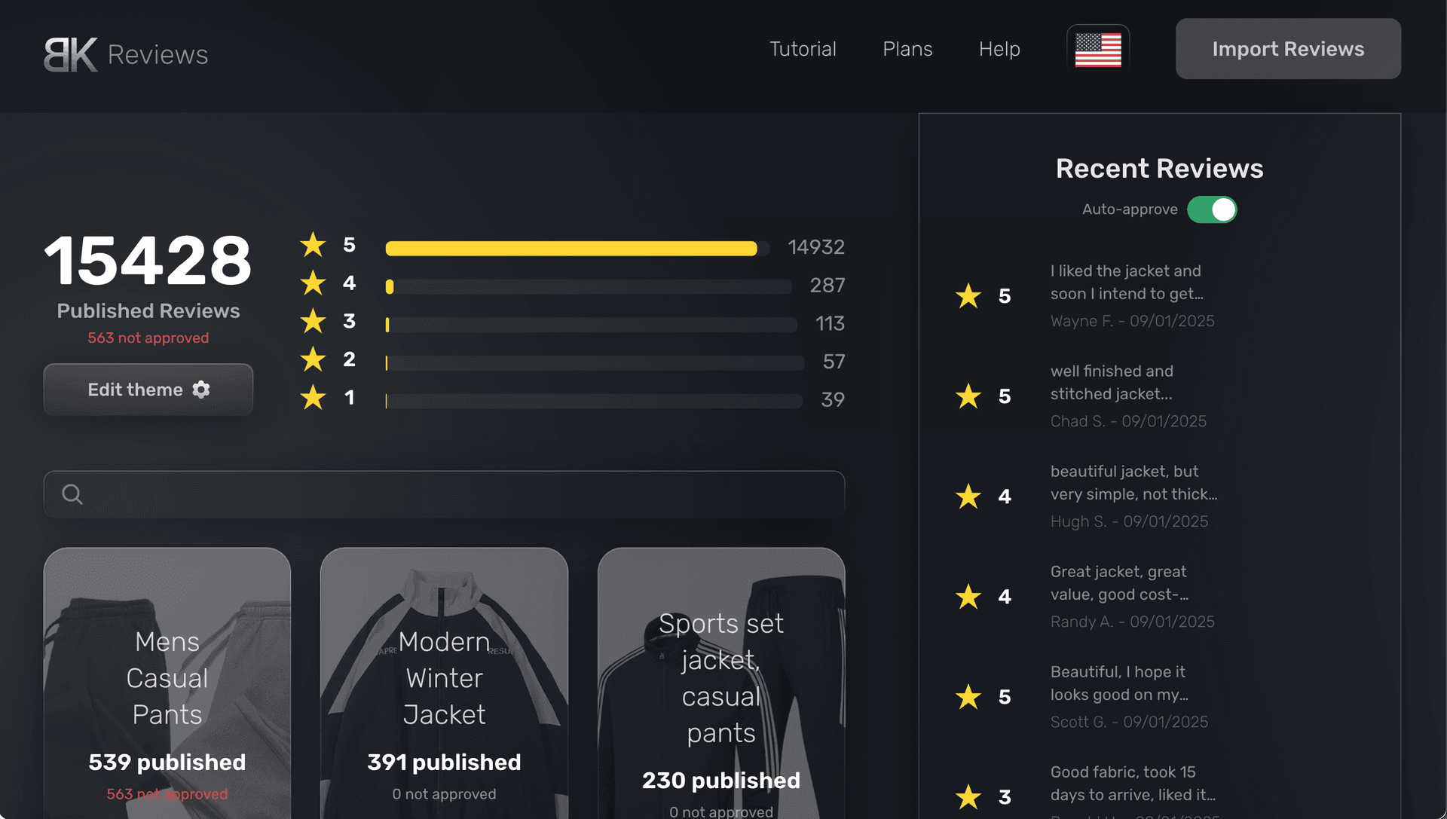This screenshot has width=1447, height=819.
Task: Click the 563 not approved red warning
Action: (x=147, y=337)
